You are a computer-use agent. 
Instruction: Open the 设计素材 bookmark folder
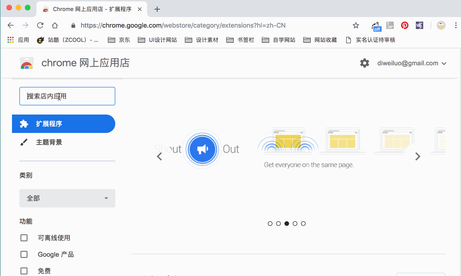coord(201,40)
